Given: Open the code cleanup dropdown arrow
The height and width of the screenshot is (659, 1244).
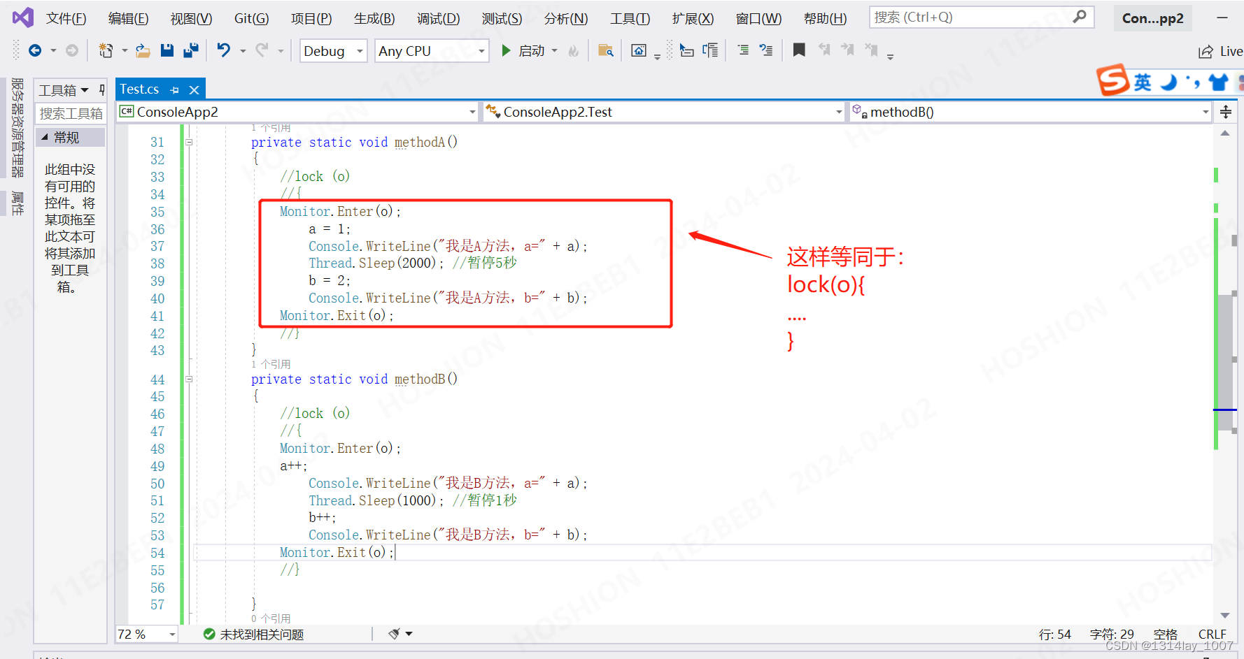Looking at the screenshot, I should [409, 634].
